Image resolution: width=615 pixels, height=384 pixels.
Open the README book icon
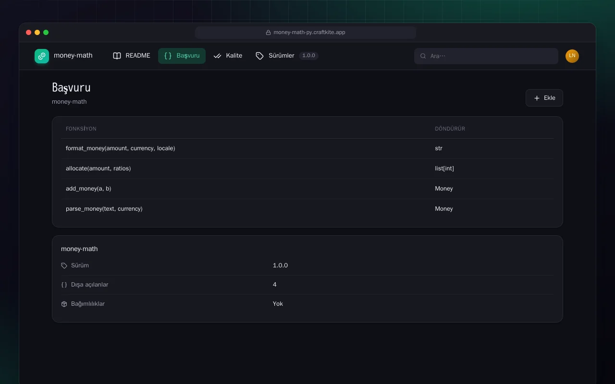117,56
